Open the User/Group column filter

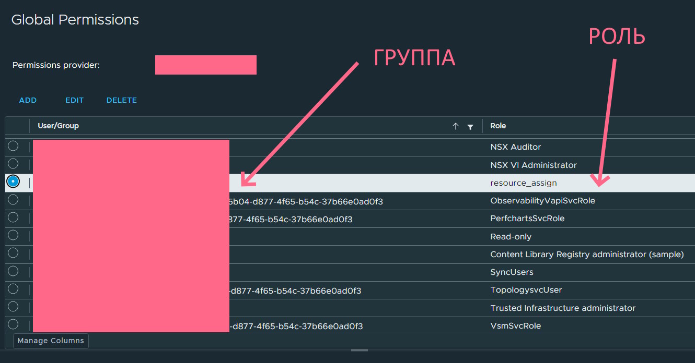470,126
